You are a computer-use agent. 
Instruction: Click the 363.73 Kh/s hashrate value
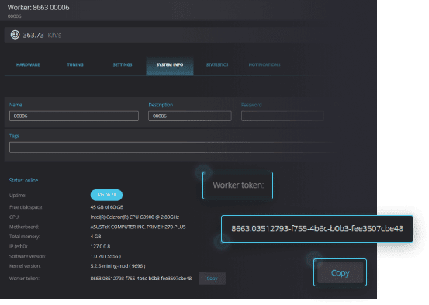click(42, 36)
